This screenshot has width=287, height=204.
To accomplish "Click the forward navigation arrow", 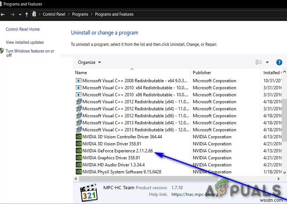I will tap(13, 14).
